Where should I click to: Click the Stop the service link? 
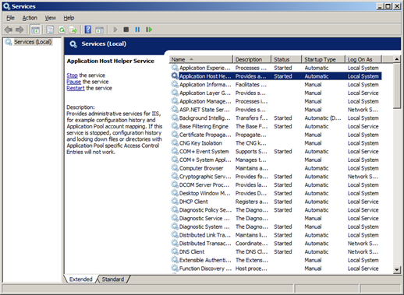click(72, 76)
